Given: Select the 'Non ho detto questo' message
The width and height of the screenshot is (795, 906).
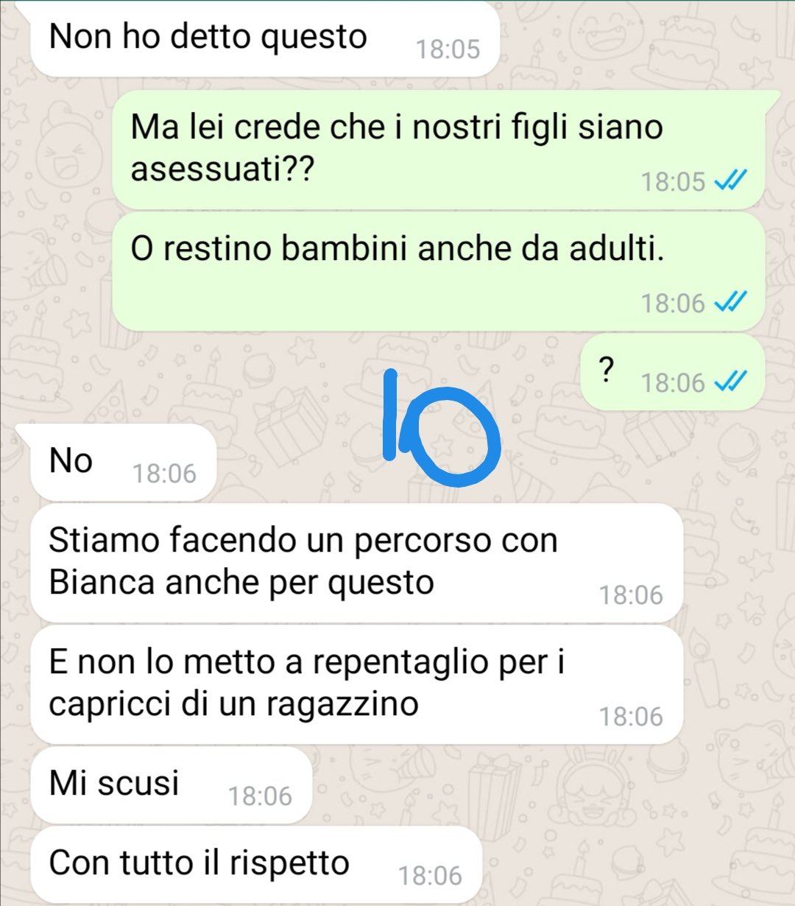Looking at the screenshot, I should click(x=265, y=38).
